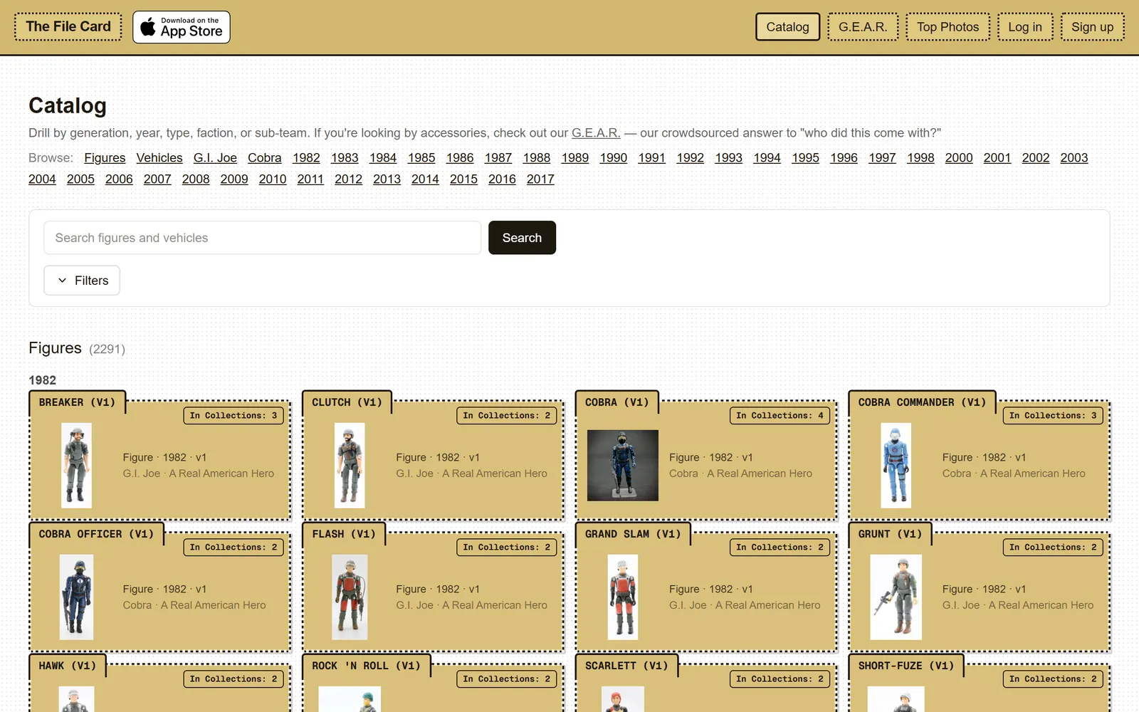The image size is (1139, 712).
Task: Click the Apple App Store download badge
Action: coord(182,27)
